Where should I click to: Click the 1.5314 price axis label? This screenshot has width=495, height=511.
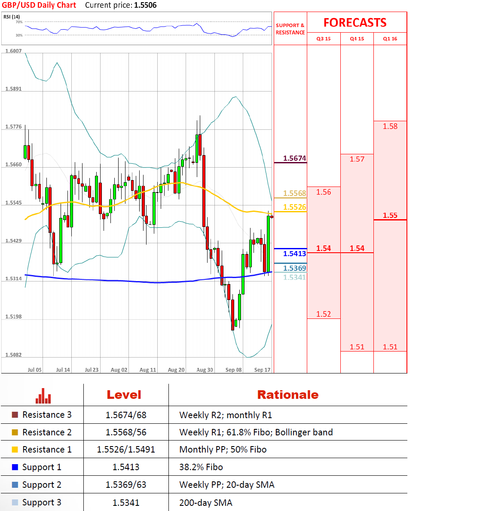pos(13,278)
